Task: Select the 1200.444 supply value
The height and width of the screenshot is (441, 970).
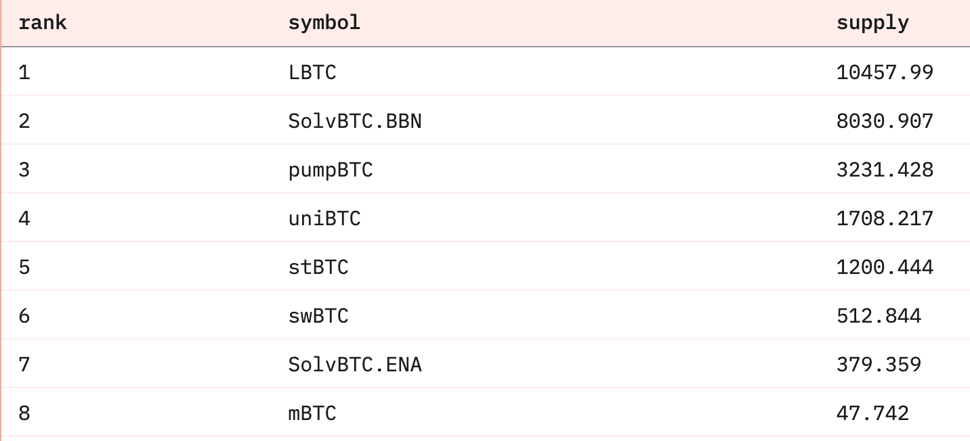Action: click(885, 267)
